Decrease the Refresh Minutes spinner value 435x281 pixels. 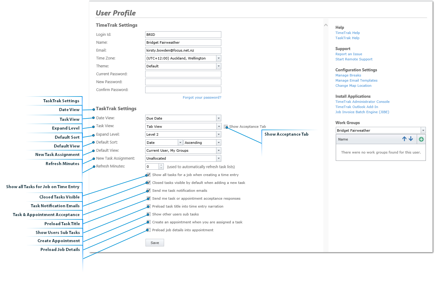click(161, 168)
